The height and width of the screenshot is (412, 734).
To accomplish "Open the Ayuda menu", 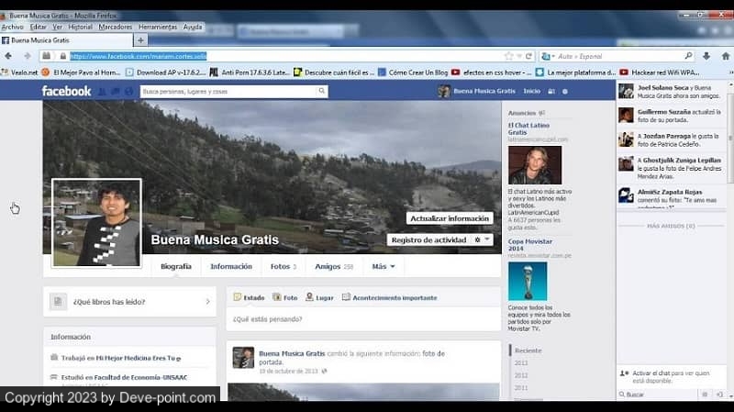I will click(193, 28).
